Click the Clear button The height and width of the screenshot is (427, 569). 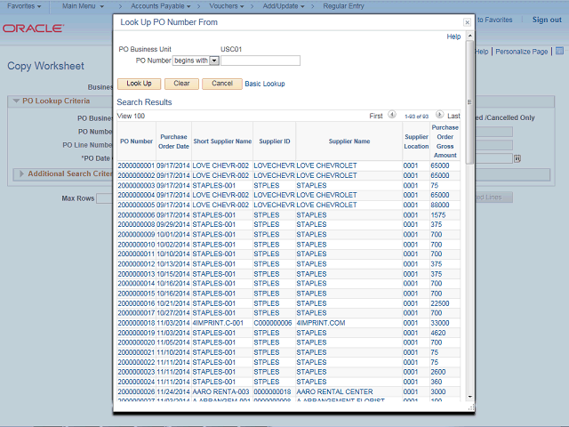[x=181, y=84]
